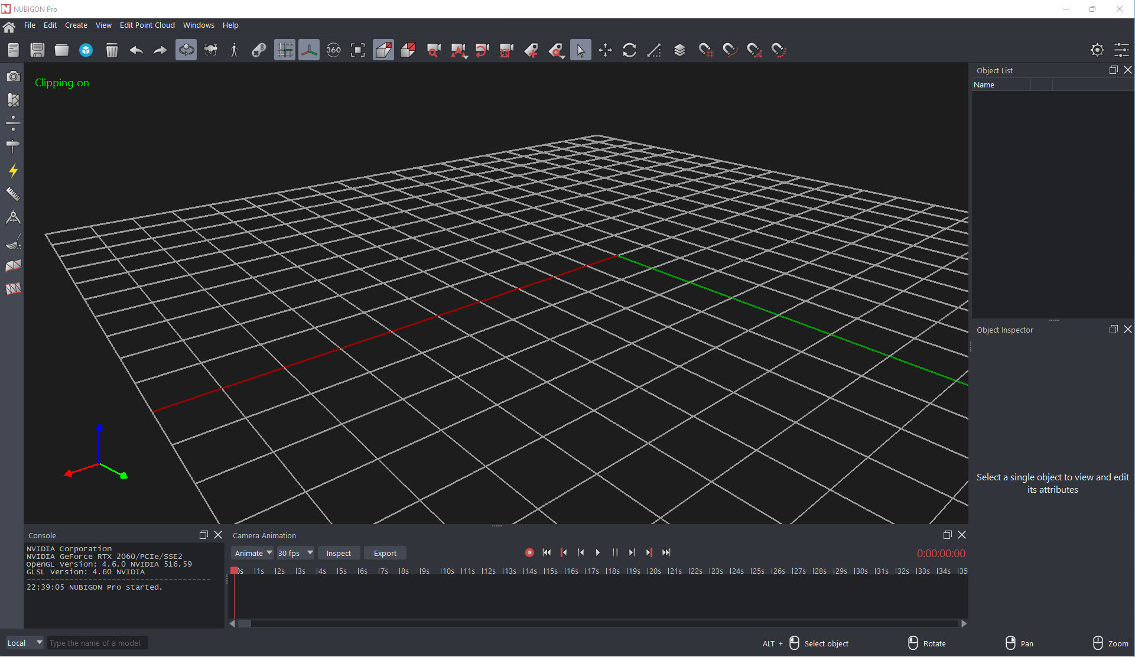
Task: Click the trash delete icon in toolbar
Action: [112, 50]
